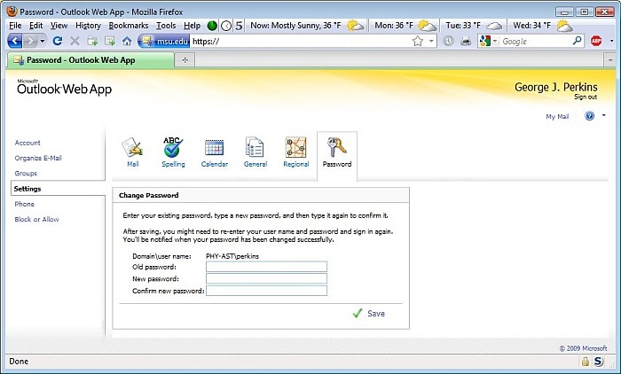Bookmark this page with the star icon
This screenshot has height=374, width=621.
(x=418, y=41)
